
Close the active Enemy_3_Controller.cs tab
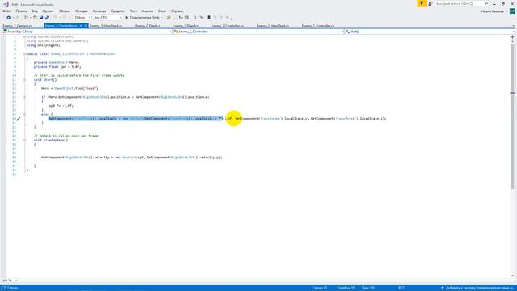[86, 25]
